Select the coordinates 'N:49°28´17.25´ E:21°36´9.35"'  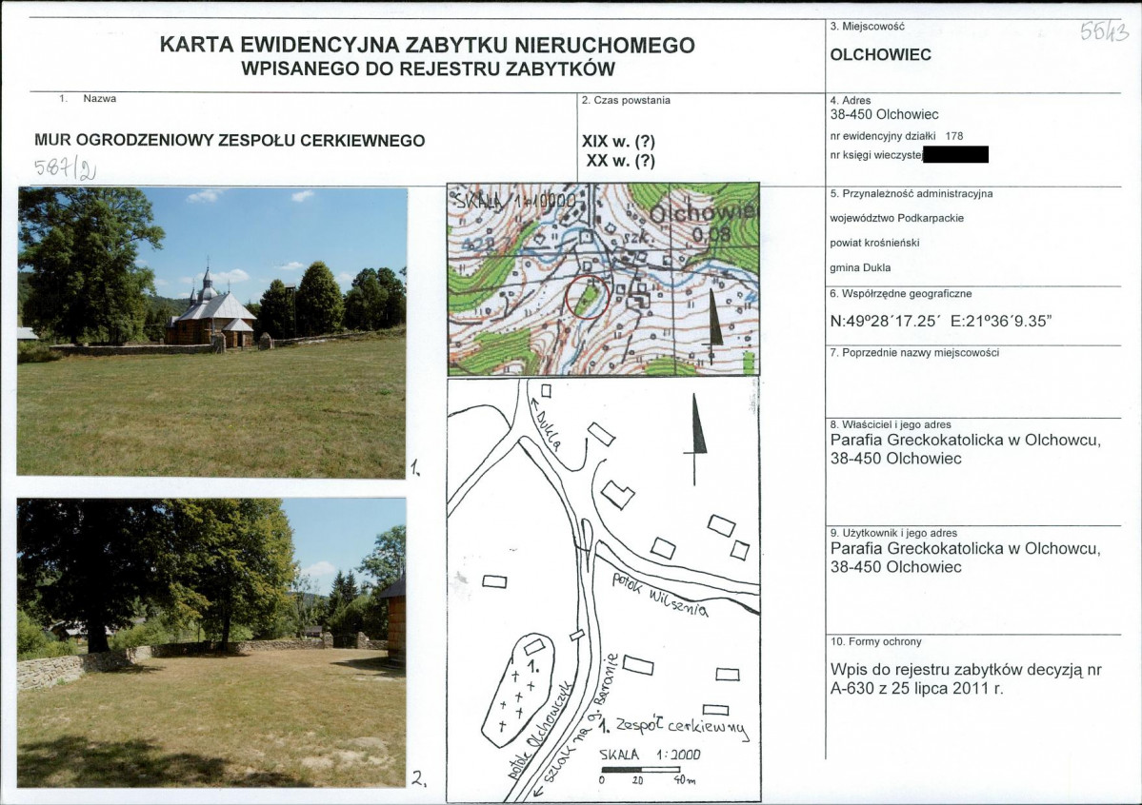[941, 321]
